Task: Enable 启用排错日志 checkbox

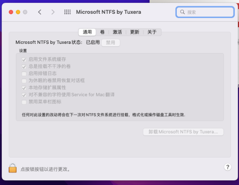Action: pyautogui.click(x=24, y=74)
